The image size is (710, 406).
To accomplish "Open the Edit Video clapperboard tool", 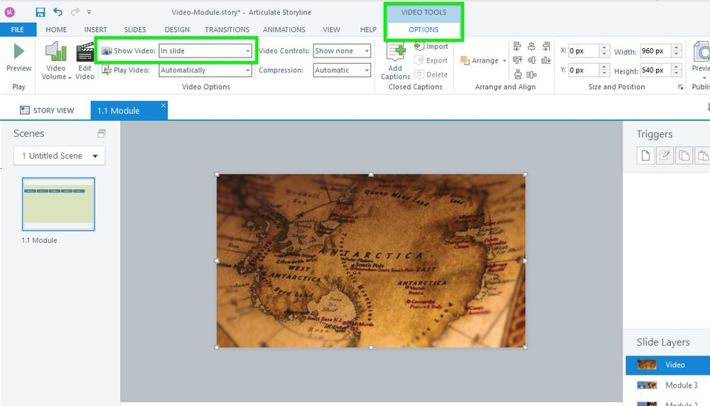I will pos(85,60).
